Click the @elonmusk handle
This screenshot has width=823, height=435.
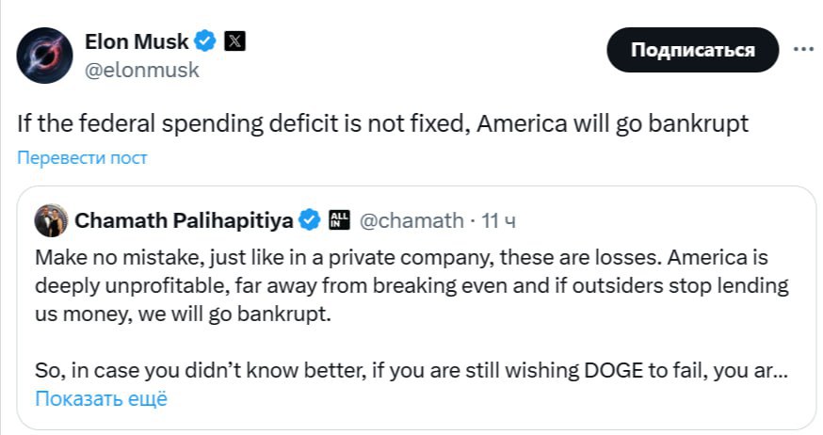(x=142, y=70)
